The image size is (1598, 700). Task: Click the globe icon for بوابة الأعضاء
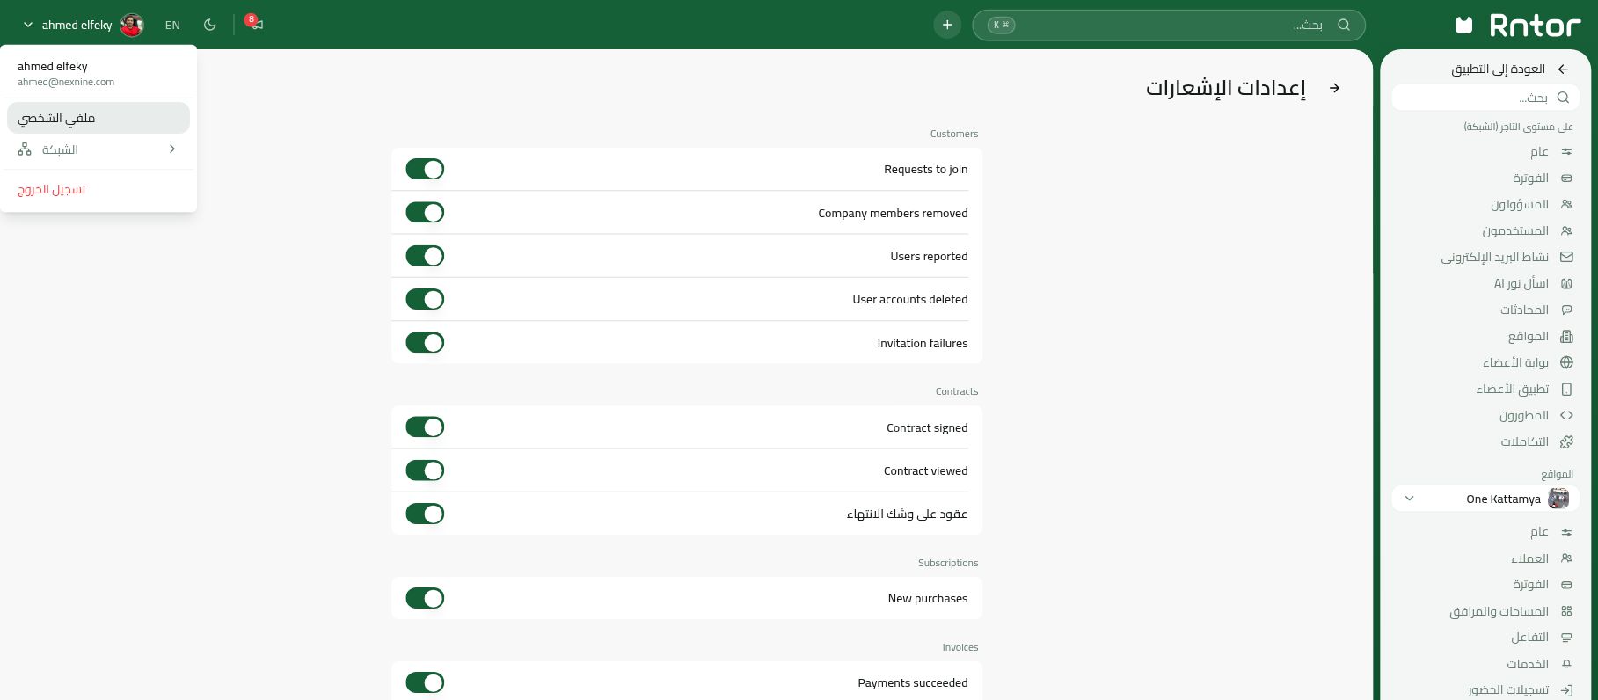[x=1566, y=362]
